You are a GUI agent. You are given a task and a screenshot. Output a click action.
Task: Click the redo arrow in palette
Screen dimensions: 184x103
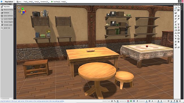pyautogui.click(x=178, y=48)
